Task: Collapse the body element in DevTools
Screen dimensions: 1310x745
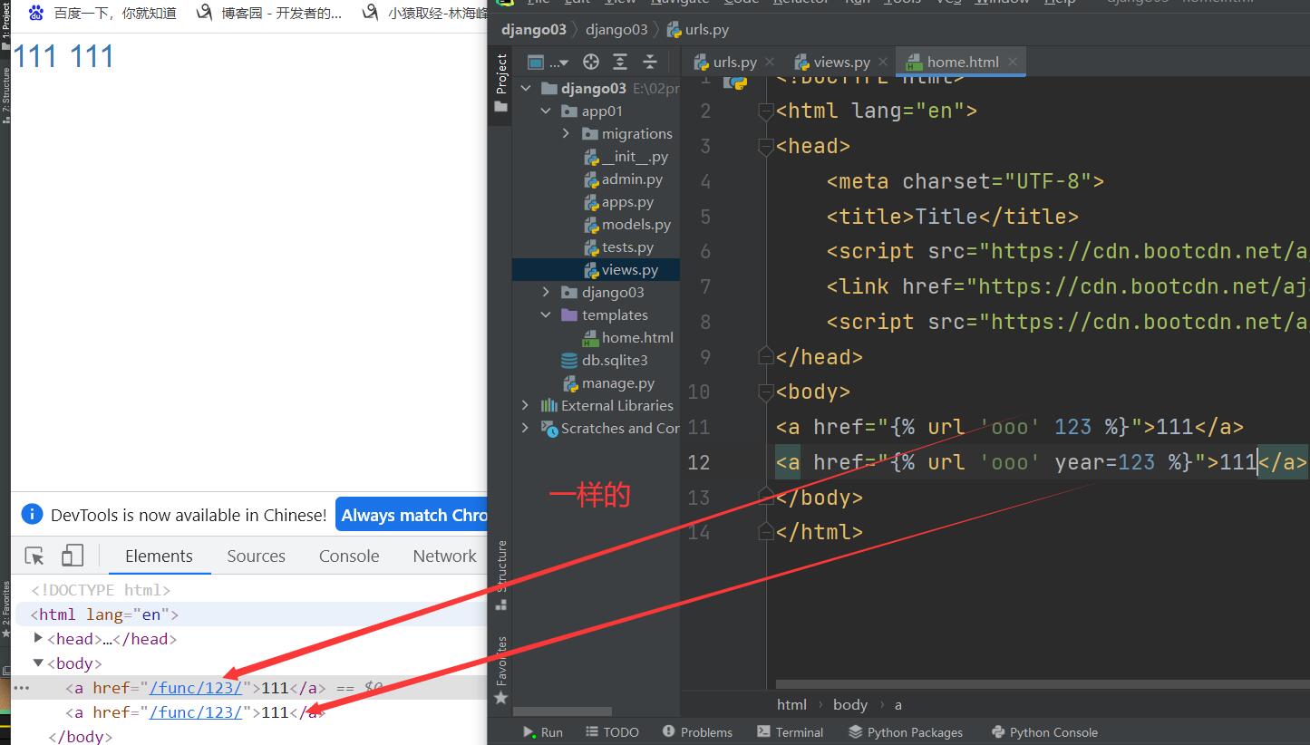Action: pos(38,663)
